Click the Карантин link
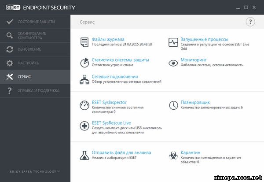Viewport: 264px width, 182px height. pos(191,152)
